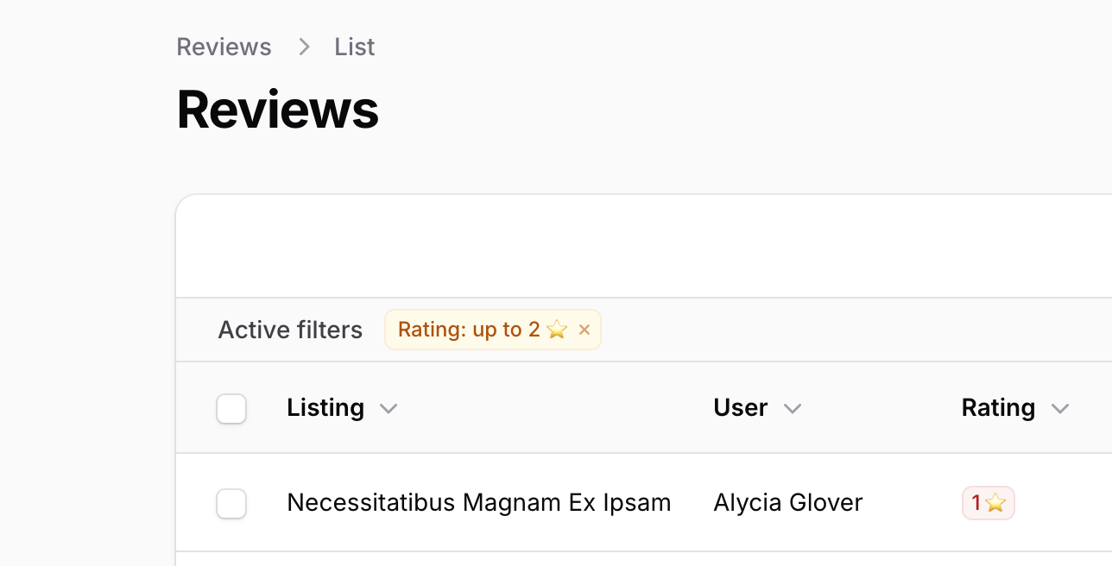This screenshot has width=1112, height=566.
Task: Click the breadcrumb separator arrow icon
Action: click(304, 47)
